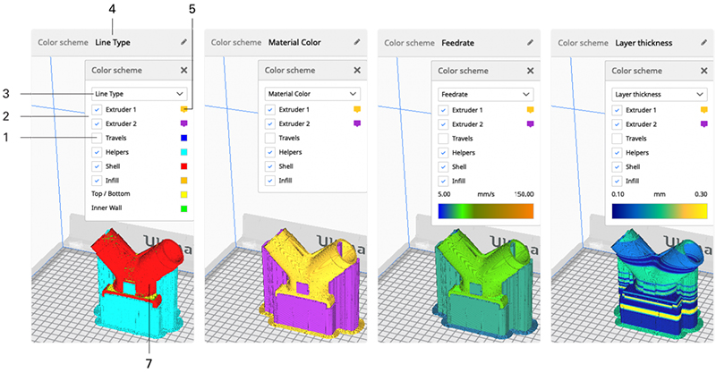Image resolution: width=716 pixels, height=373 pixels.
Task: Click yellow Extruder 1 icon in Material Color panel
Action: pyautogui.click(x=356, y=109)
